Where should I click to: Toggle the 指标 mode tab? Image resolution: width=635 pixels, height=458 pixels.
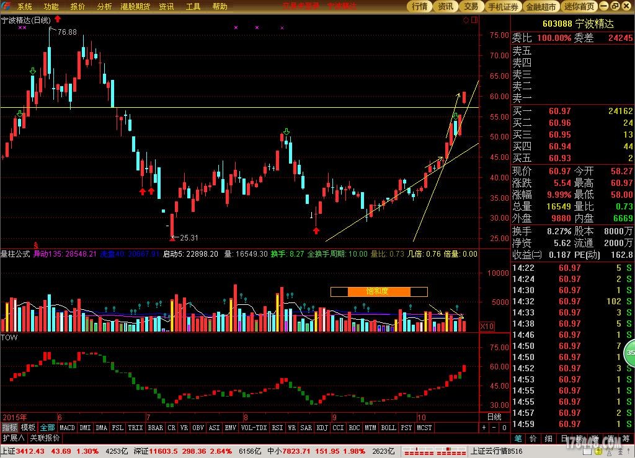9,428
